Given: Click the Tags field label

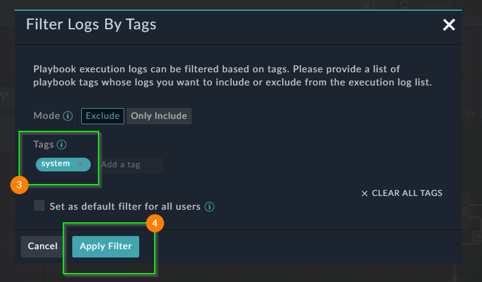Looking at the screenshot, I should pyautogui.click(x=44, y=145).
